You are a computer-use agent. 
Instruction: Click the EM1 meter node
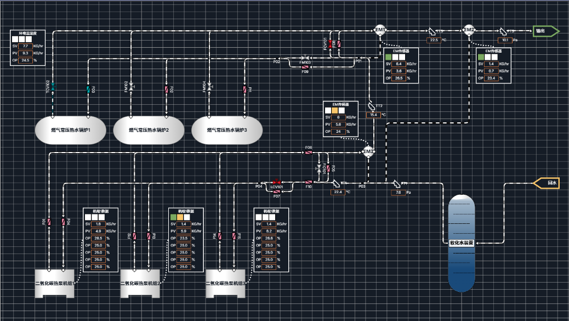click(380, 30)
